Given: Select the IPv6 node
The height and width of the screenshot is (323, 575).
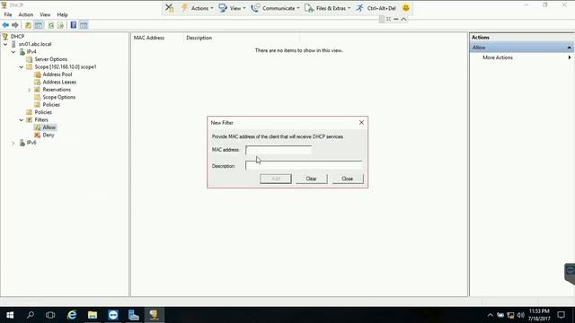Looking at the screenshot, I should 31,143.
